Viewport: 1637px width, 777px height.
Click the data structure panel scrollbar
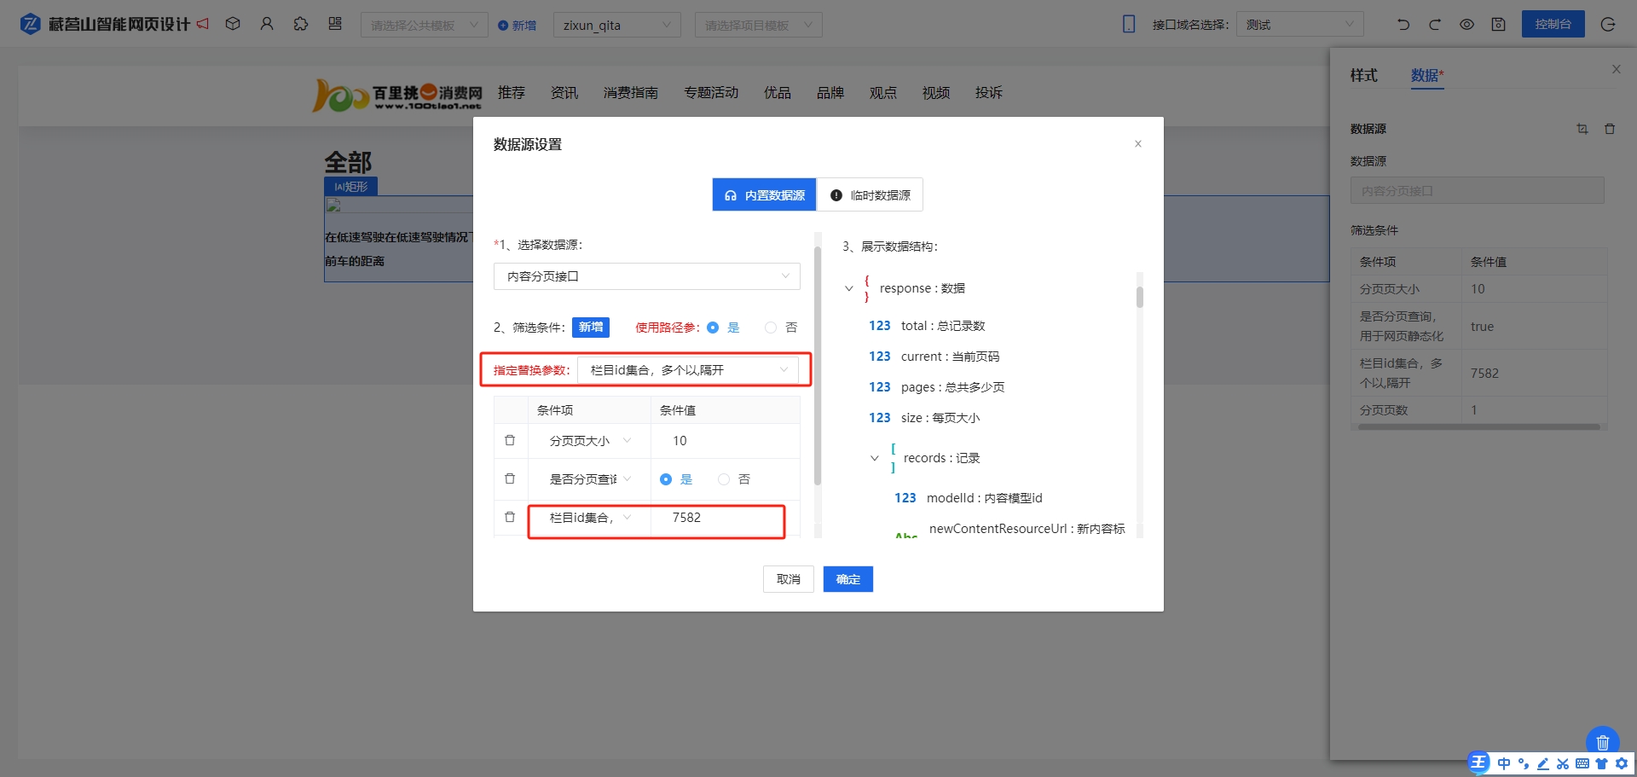tap(1139, 298)
